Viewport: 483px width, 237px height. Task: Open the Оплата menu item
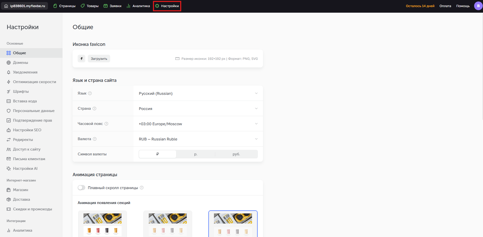(445, 6)
